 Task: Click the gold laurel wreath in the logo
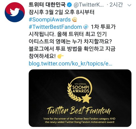coord(73,92)
